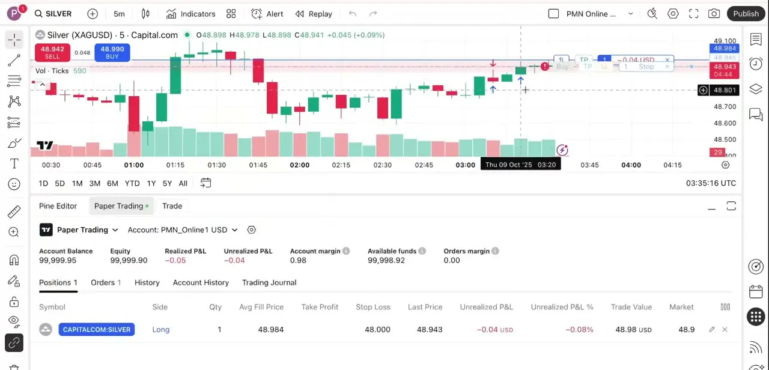Image resolution: width=769 pixels, height=370 pixels.
Task: Take a chart snapshot with camera icon
Action: coord(714,14)
